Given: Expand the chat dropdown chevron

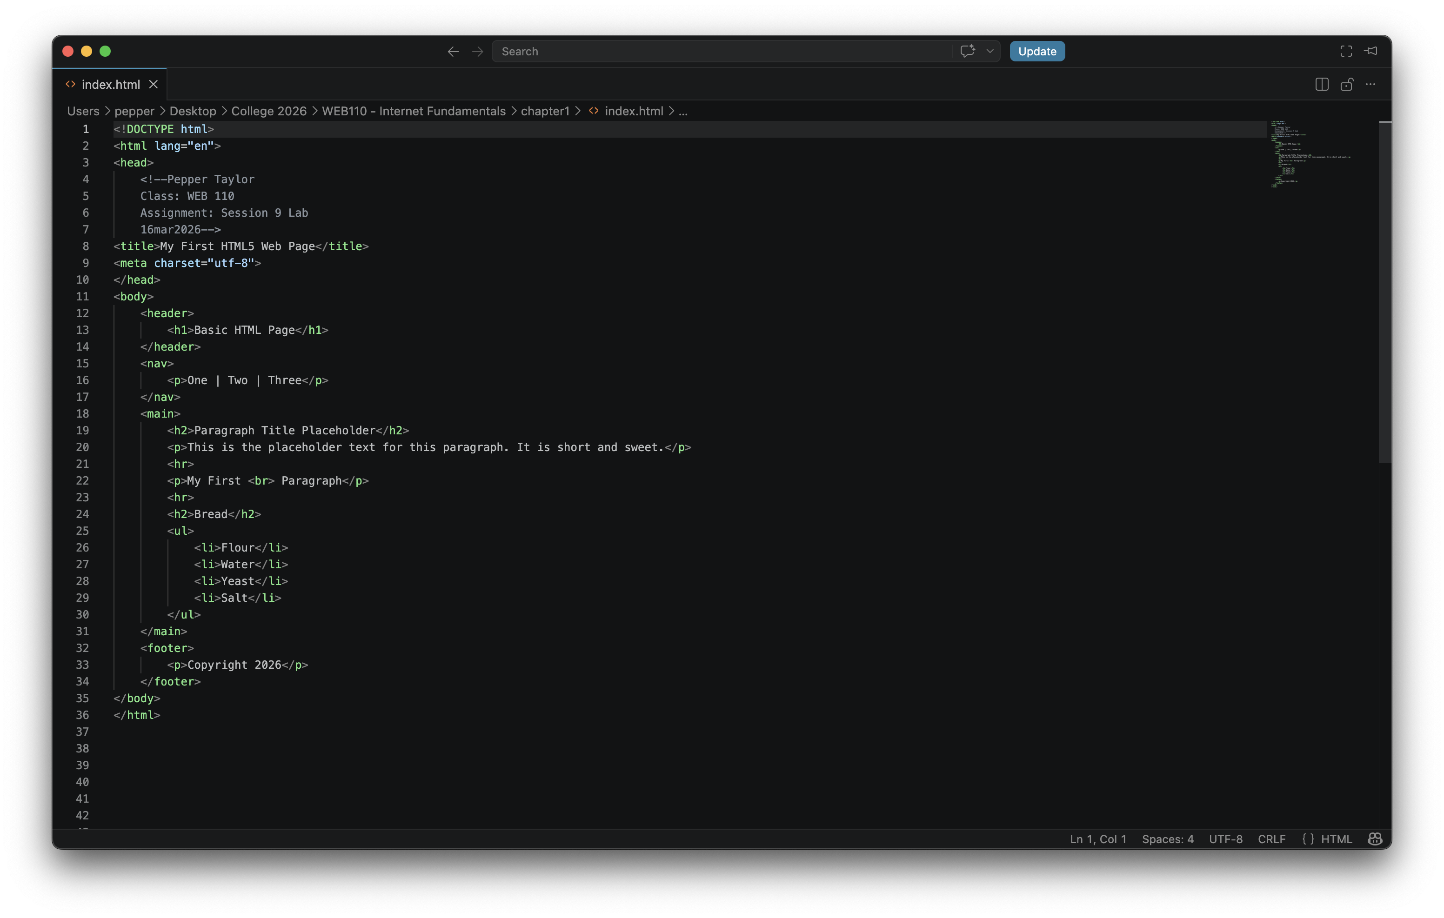Looking at the screenshot, I should click(x=990, y=52).
